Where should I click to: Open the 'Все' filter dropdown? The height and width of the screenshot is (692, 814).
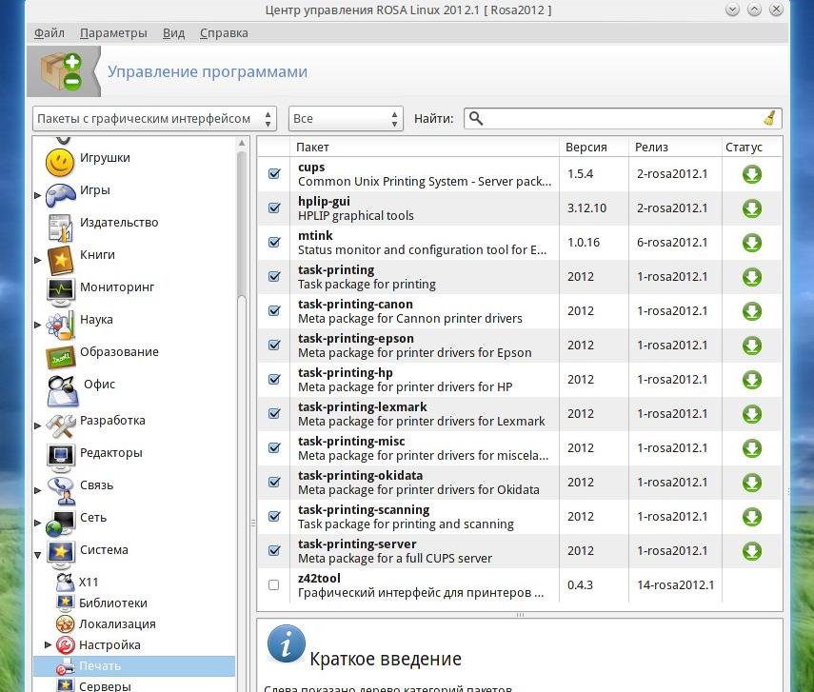345,119
